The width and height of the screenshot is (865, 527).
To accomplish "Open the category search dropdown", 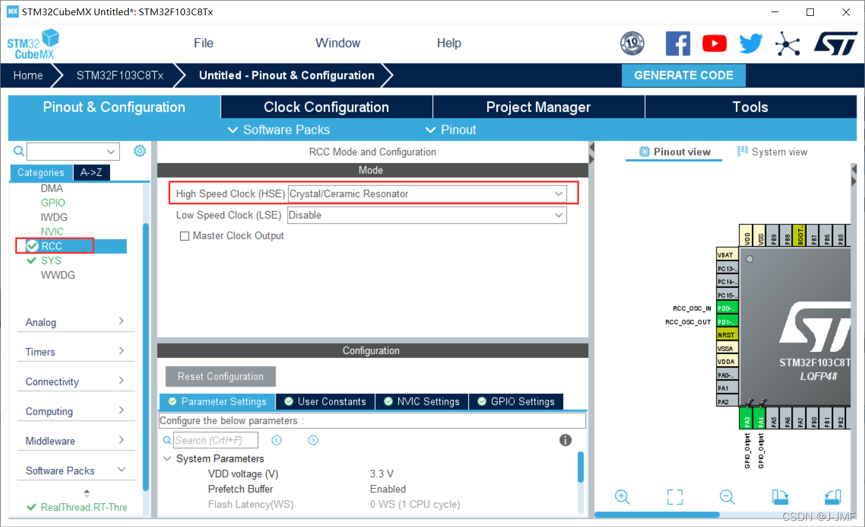I will coord(111,152).
